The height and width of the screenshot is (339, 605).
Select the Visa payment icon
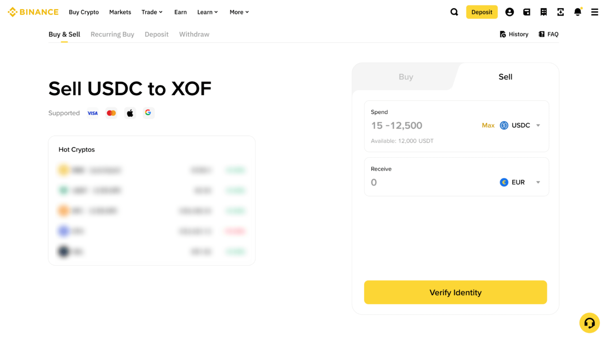click(92, 113)
